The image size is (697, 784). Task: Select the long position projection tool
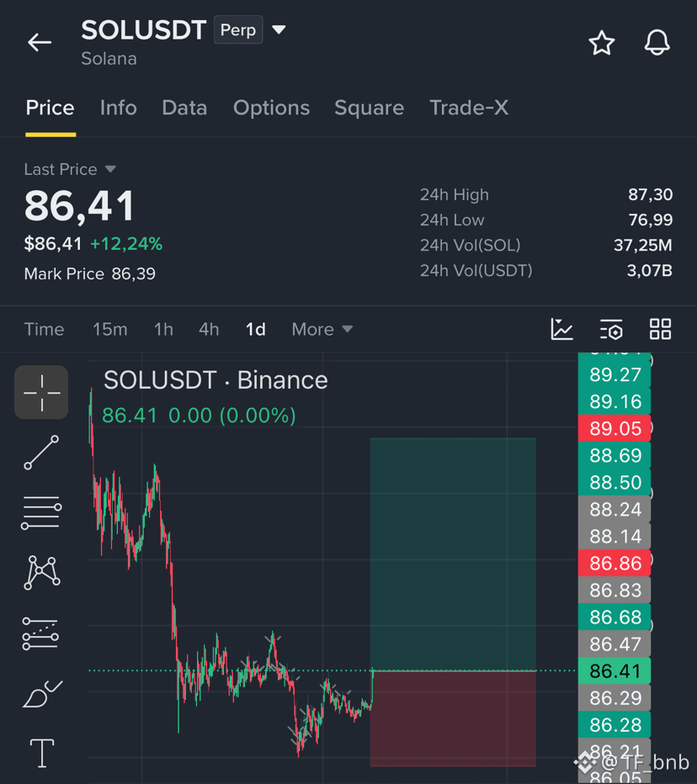click(40, 633)
